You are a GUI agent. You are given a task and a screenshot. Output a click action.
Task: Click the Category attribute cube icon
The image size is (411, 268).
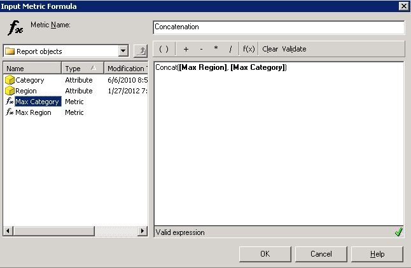pos(10,81)
